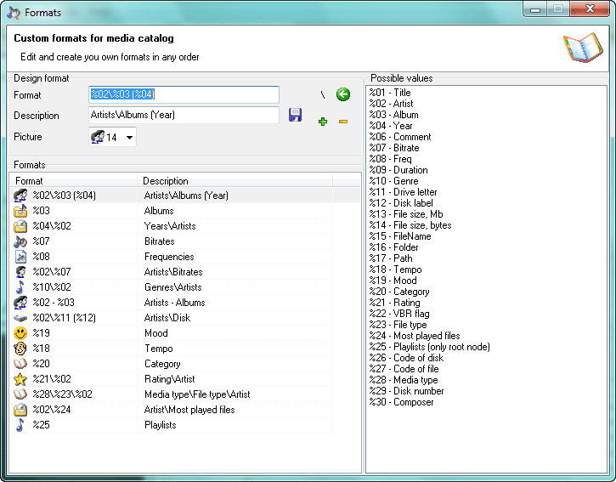Select %12 - Disk label value
Viewport: 616px width, 482px height.
point(401,203)
